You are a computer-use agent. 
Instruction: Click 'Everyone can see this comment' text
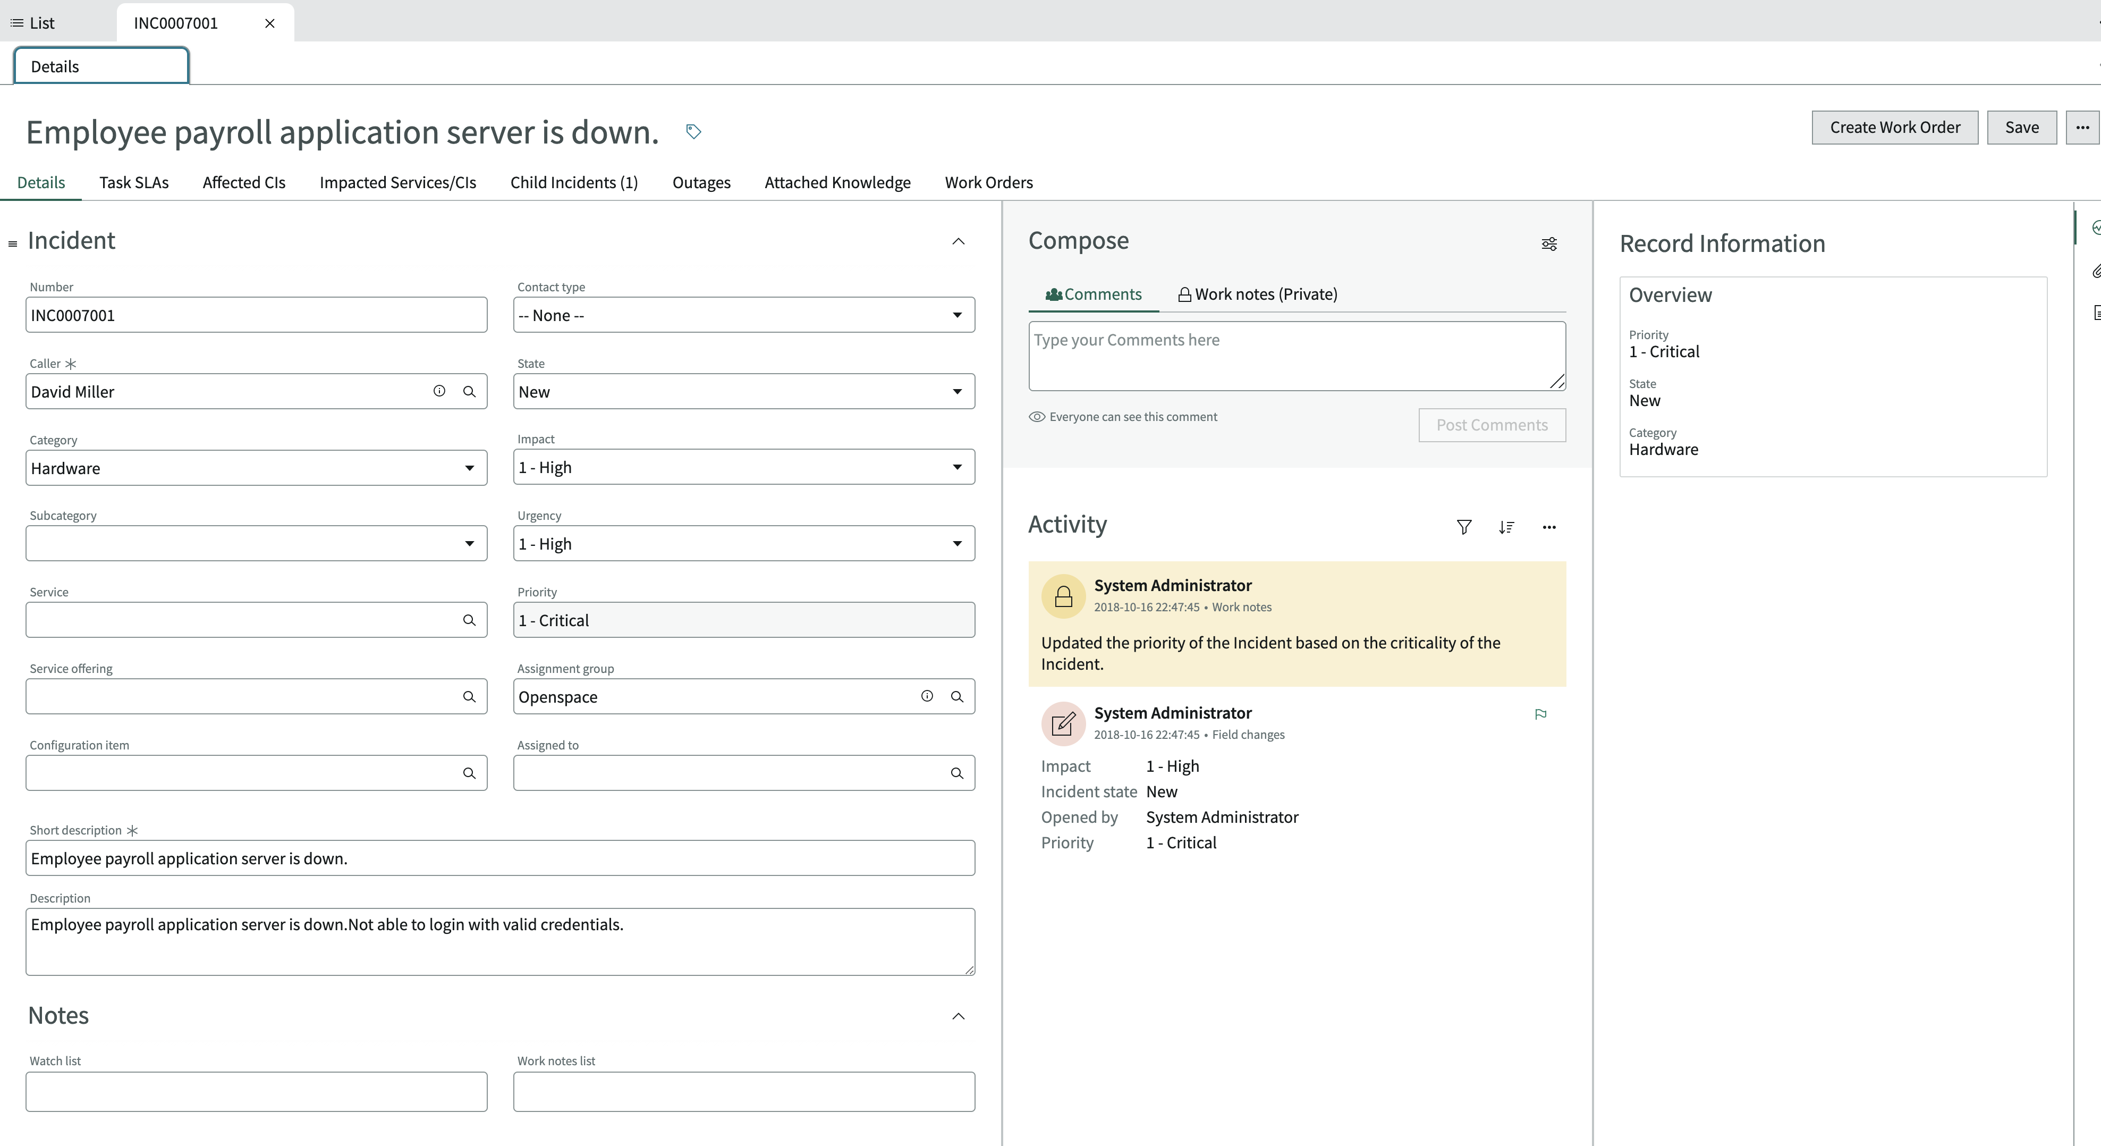[x=1133, y=417]
